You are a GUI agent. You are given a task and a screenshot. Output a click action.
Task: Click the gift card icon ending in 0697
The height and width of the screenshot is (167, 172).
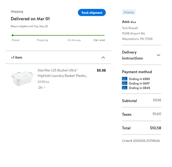pyautogui.click(x=125, y=83)
